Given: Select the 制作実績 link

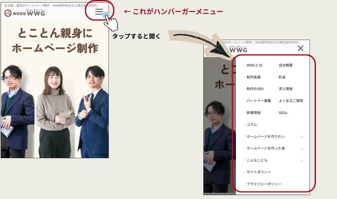Looking at the screenshot, I should coord(253,77).
